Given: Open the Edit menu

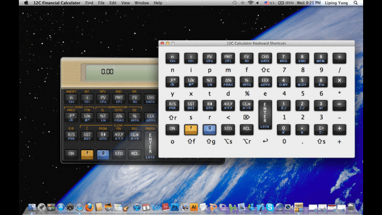Looking at the screenshot, I should (x=113, y=3).
